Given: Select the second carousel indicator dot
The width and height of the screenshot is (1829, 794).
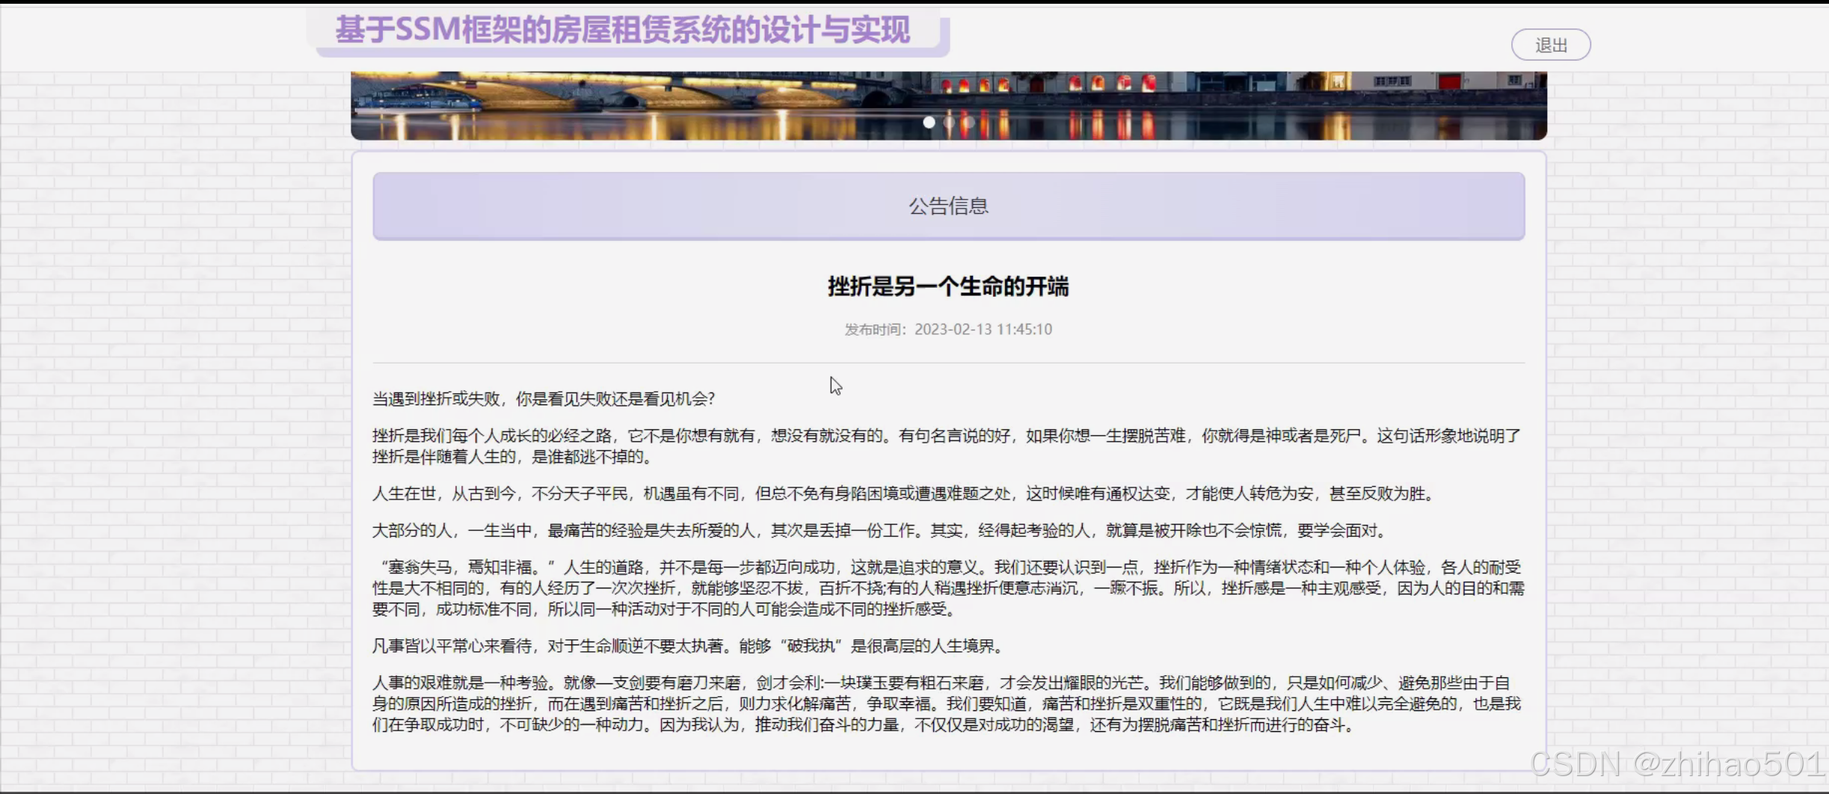Looking at the screenshot, I should pos(948,123).
